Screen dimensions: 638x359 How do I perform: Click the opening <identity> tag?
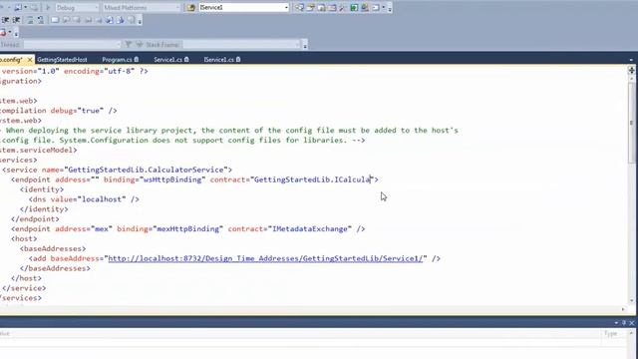pyautogui.click(x=42, y=189)
